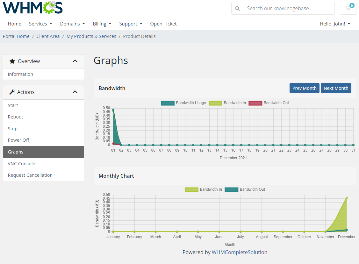Click the 'Bandwidth' panel heading

[112, 88]
